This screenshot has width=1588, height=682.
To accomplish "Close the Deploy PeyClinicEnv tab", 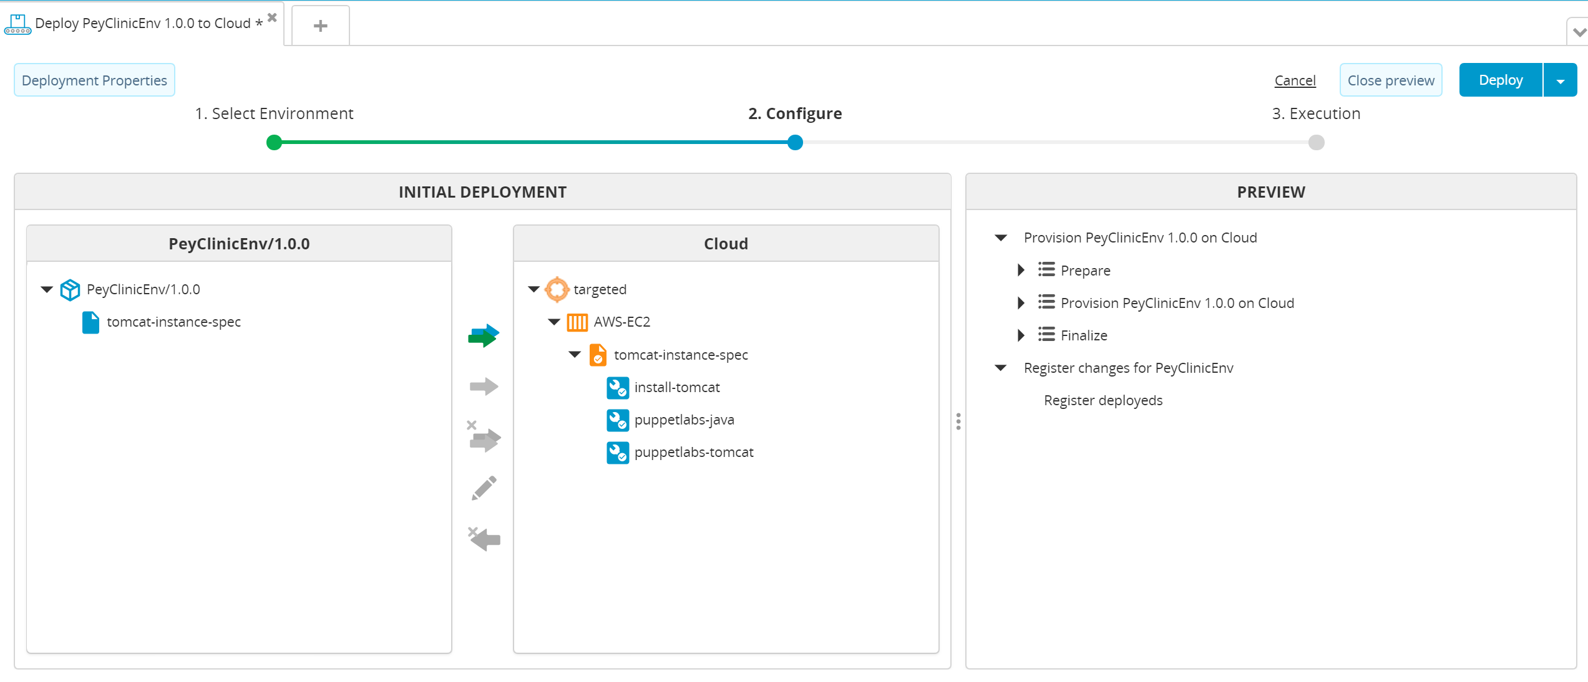I will coord(272,17).
